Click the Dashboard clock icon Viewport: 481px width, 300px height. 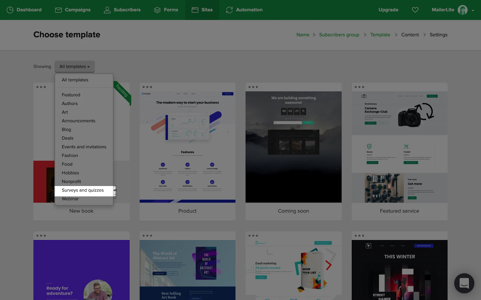pyautogui.click(x=10, y=10)
